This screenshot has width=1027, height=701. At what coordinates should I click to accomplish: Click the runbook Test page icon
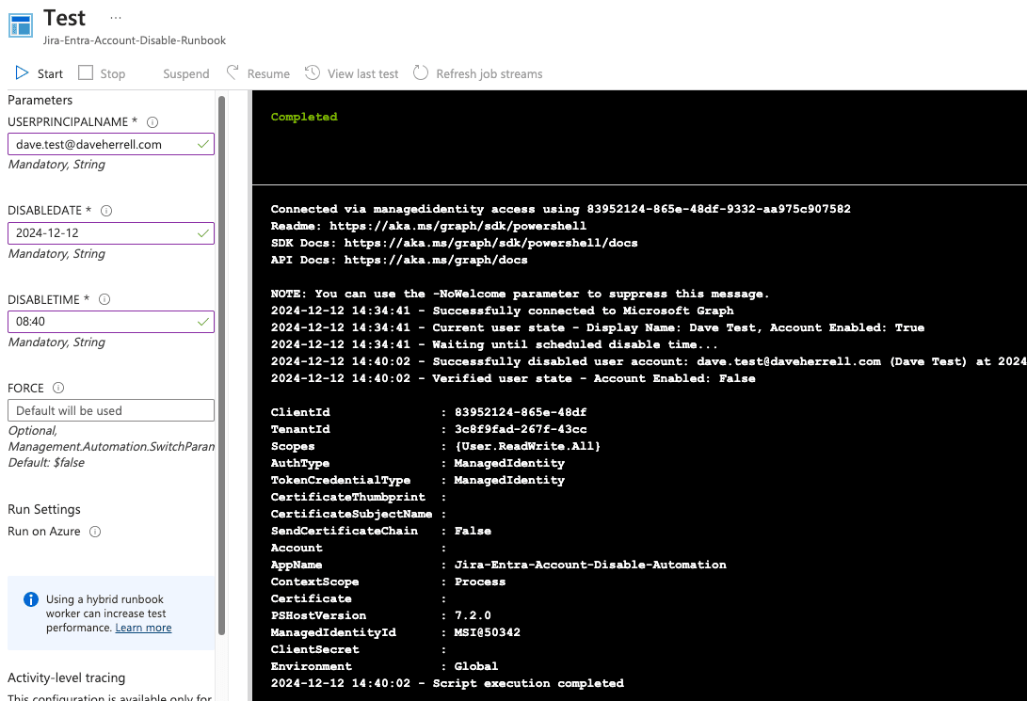[21, 25]
